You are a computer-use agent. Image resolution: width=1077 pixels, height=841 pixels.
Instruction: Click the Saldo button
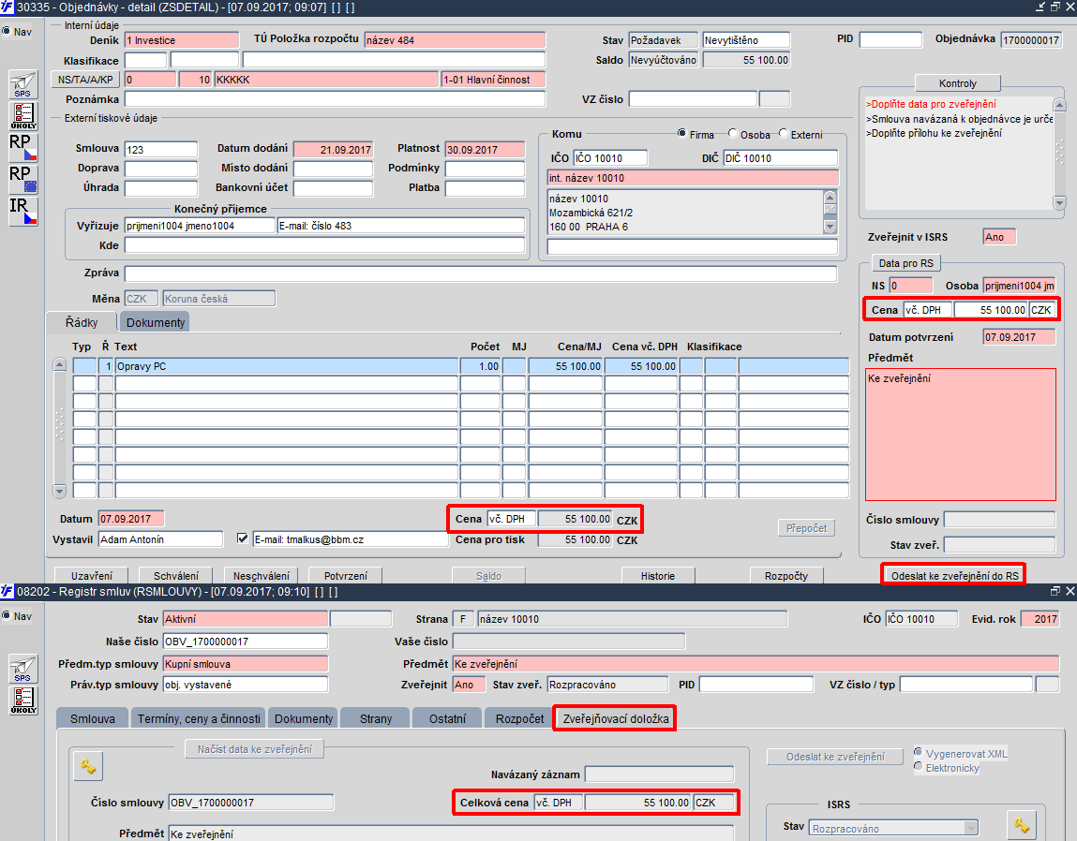488,575
